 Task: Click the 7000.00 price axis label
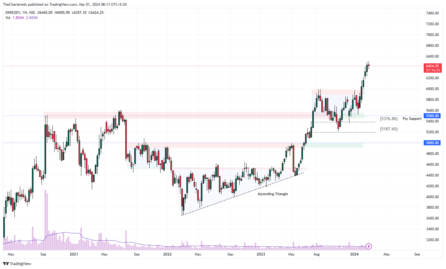[432, 35]
